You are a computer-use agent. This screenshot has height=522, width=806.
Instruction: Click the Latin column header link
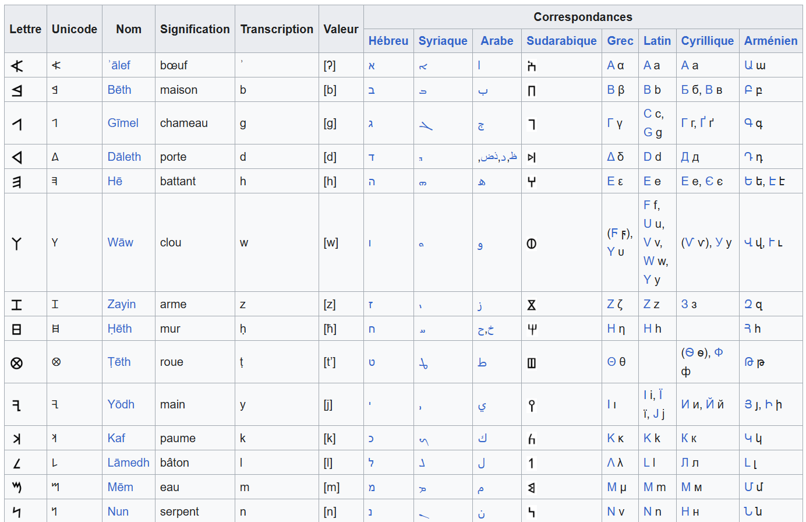point(657,41)
